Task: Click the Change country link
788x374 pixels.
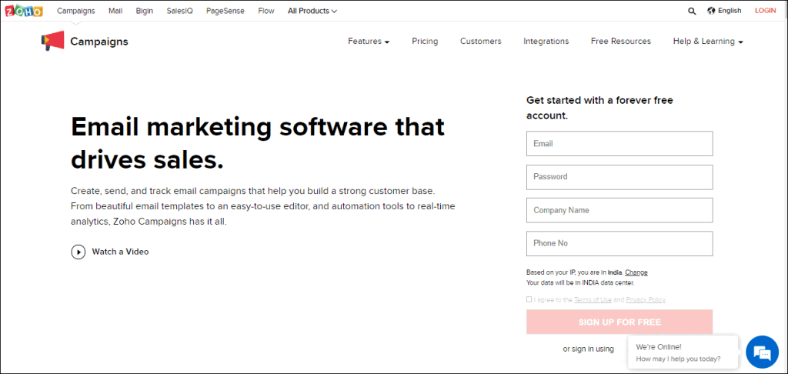Action: click(636, 272)
